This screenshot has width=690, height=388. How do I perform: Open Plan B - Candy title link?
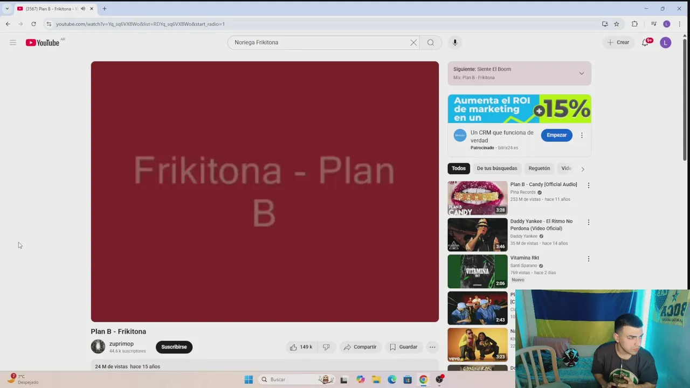tap(543, 184)
